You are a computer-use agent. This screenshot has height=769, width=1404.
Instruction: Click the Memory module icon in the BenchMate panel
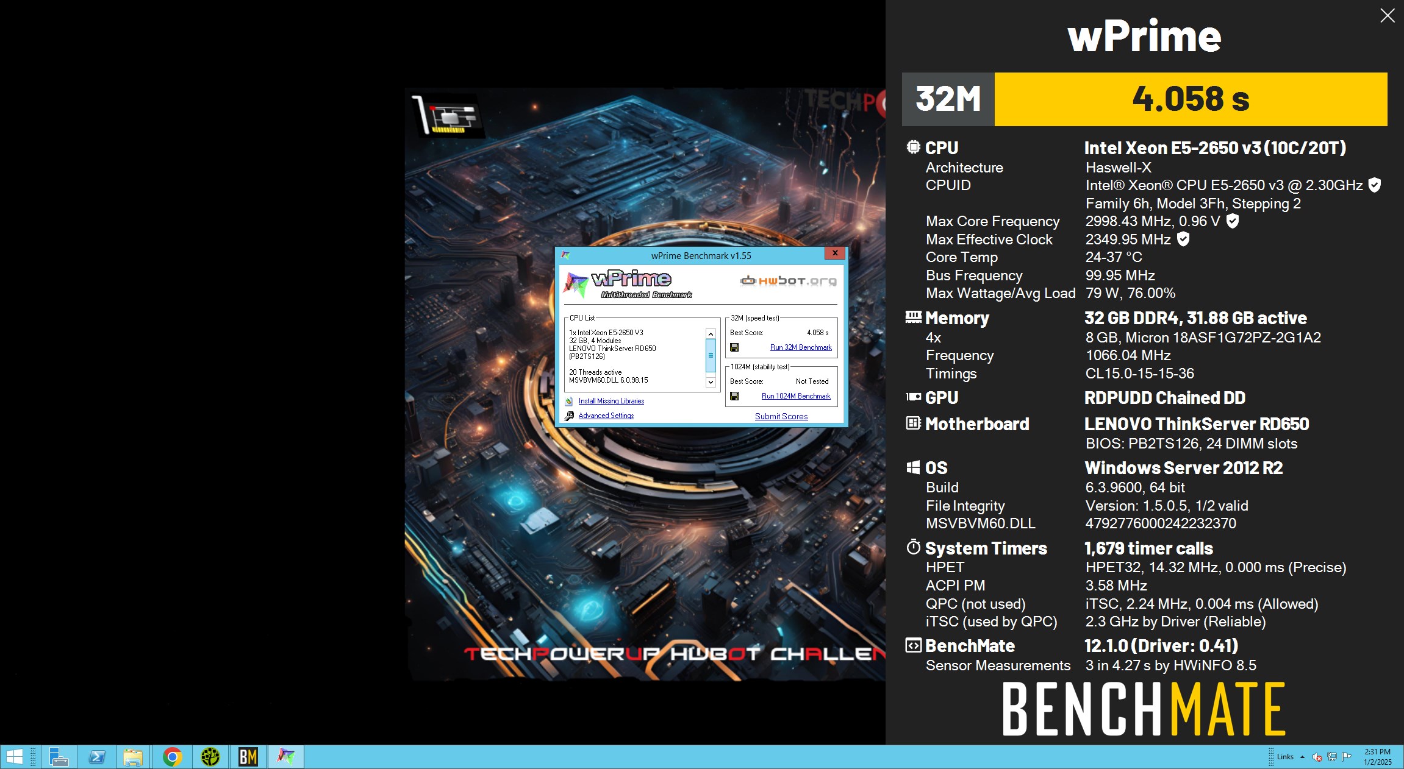913,317
